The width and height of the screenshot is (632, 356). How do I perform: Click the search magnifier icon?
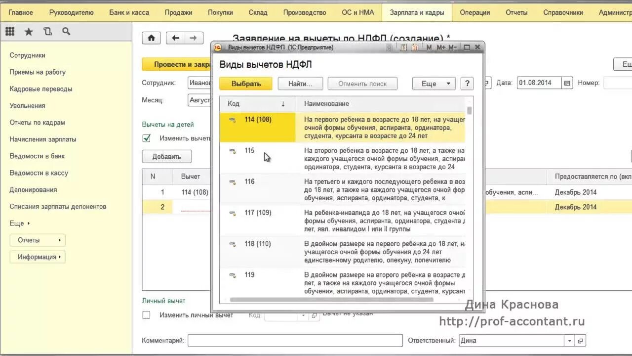click(66, 32)
